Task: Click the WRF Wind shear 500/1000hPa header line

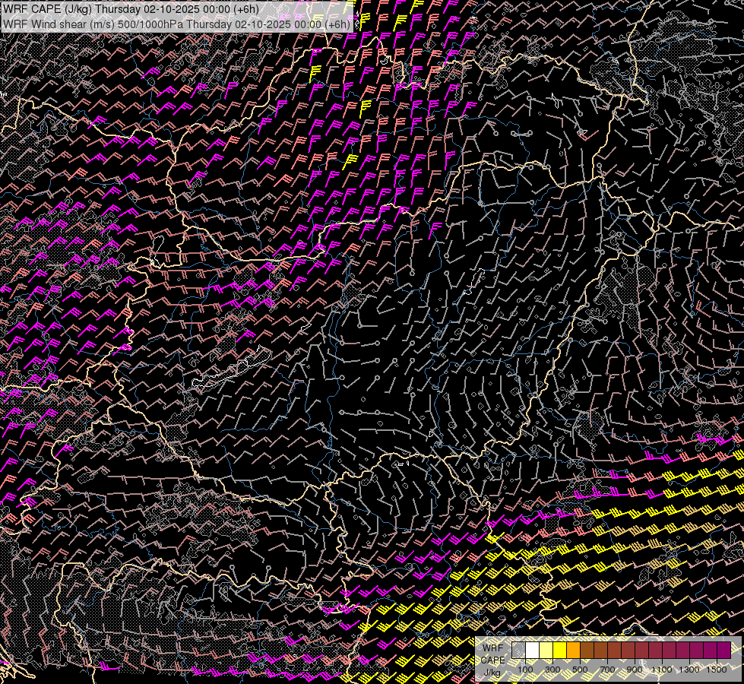Action: pos(176,24)
